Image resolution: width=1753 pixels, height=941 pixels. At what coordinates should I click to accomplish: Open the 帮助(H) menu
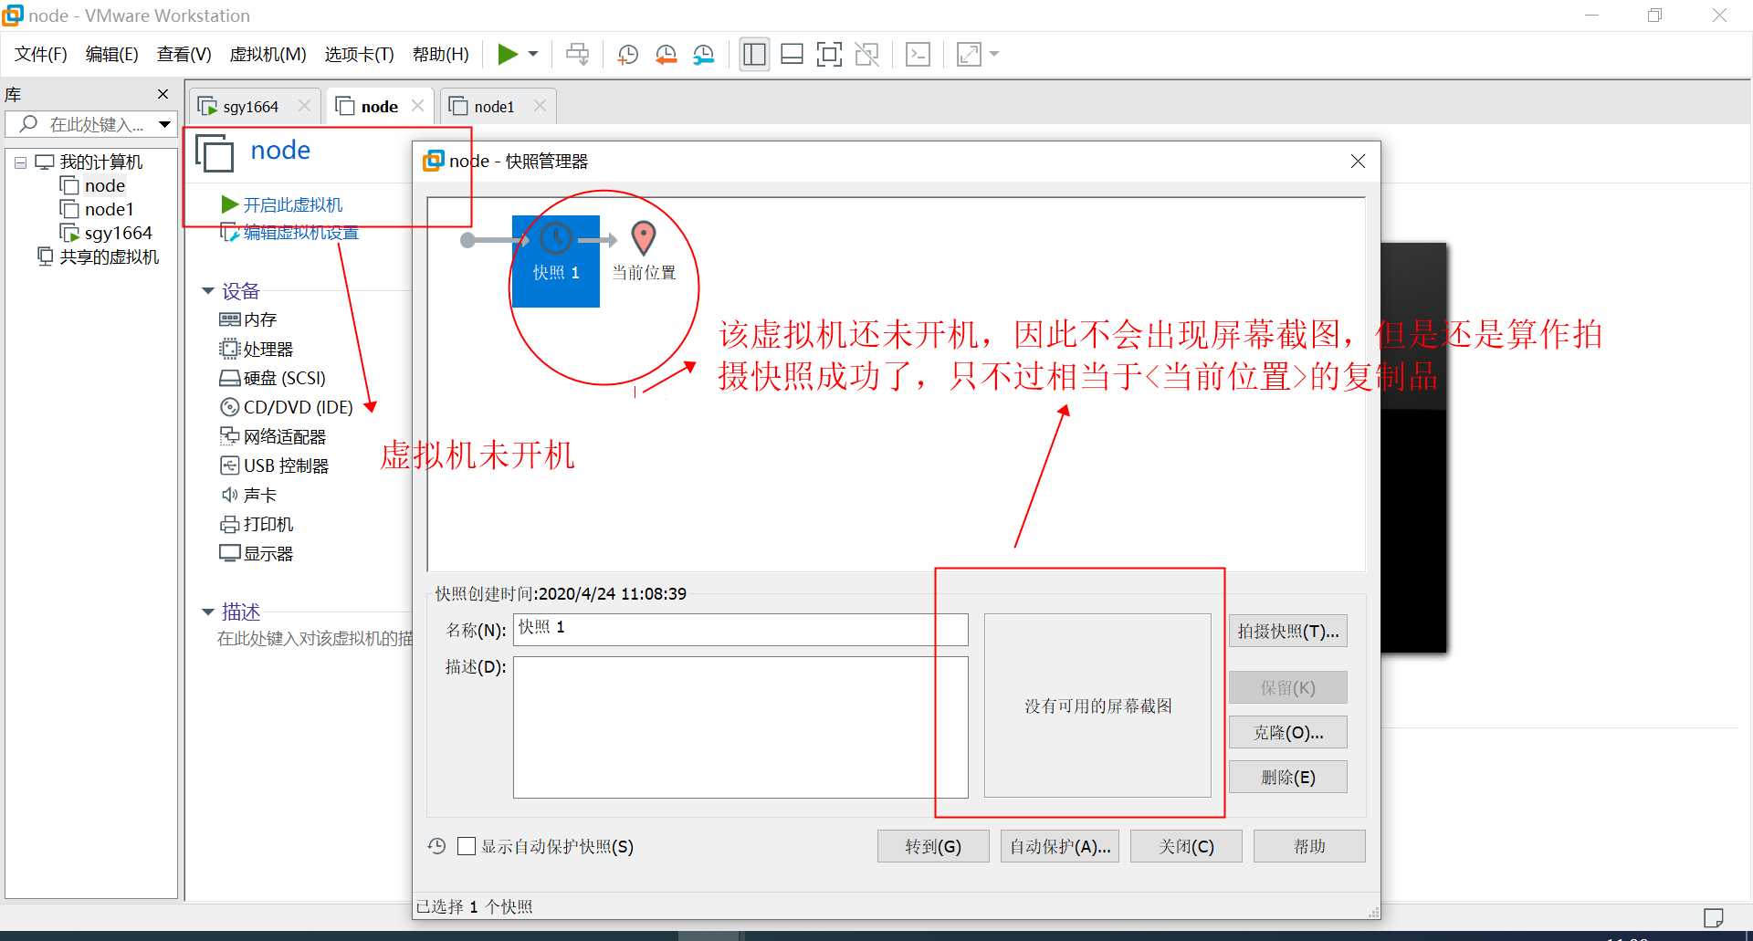pyautogui.click(x=441, y=55)
